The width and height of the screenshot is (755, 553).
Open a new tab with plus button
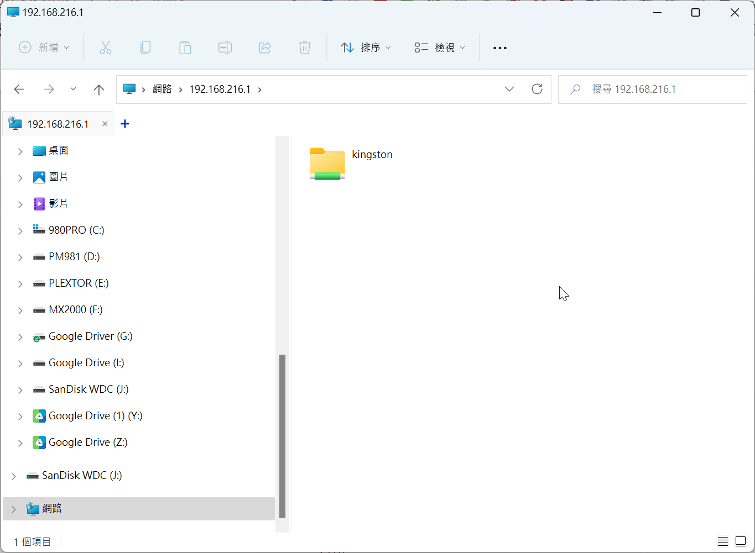(x=125, y=124)
